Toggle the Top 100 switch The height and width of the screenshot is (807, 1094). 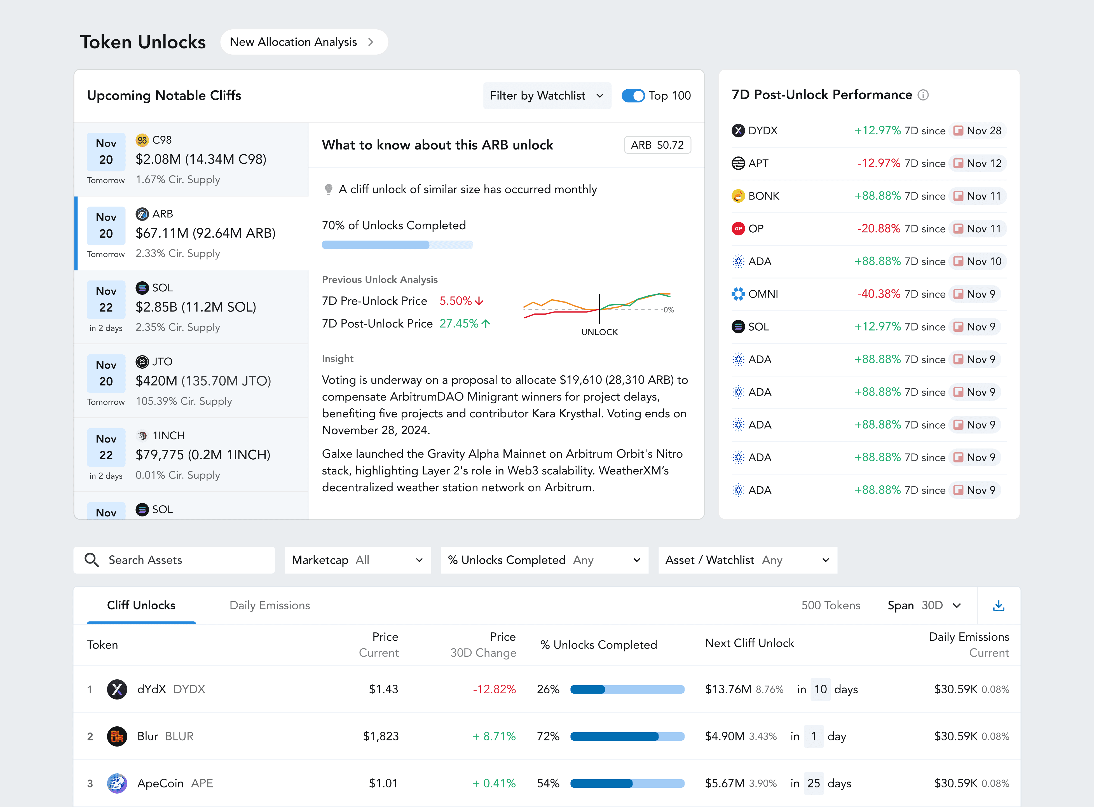(633, 96)
